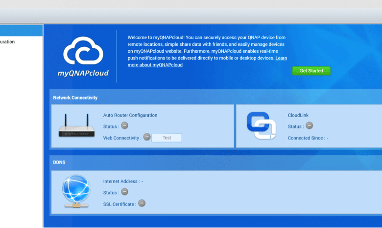This screenshot has width=382, height=228.
Task: Click the Web Connectivity label
Action: 122,138
